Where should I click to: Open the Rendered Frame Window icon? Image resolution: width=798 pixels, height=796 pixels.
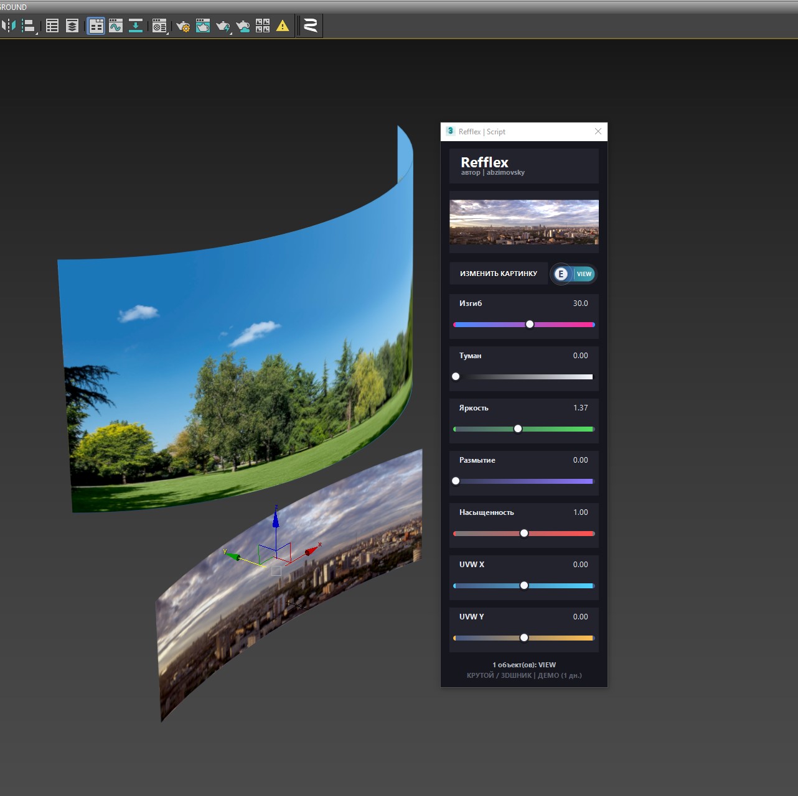203,25
